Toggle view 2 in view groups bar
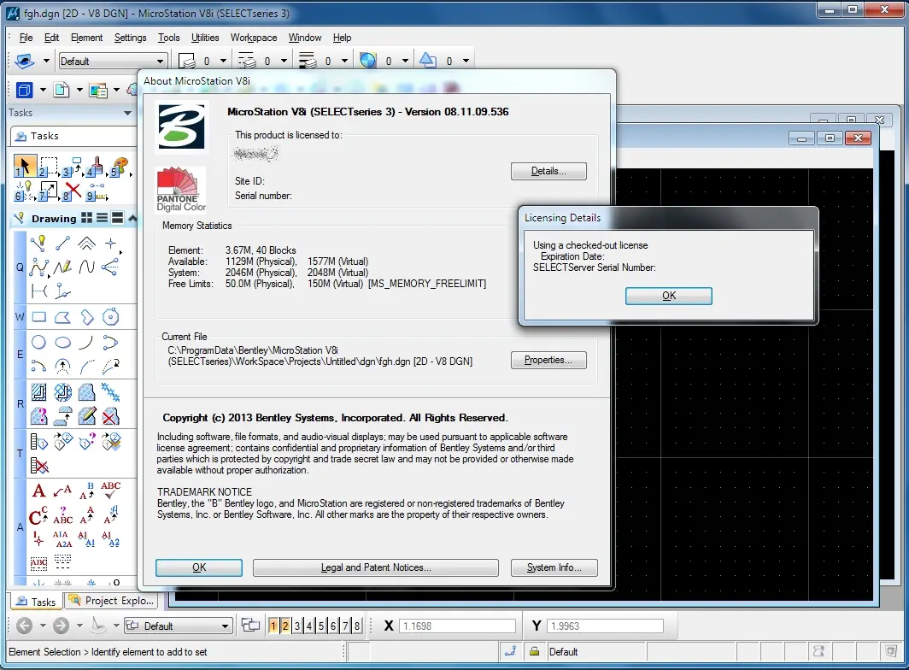 [285, 626]
